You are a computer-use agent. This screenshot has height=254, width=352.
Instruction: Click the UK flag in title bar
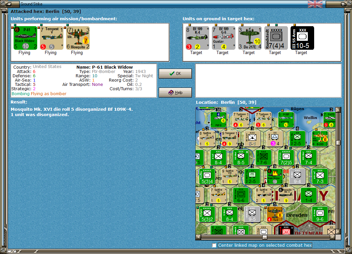point(315,4)
